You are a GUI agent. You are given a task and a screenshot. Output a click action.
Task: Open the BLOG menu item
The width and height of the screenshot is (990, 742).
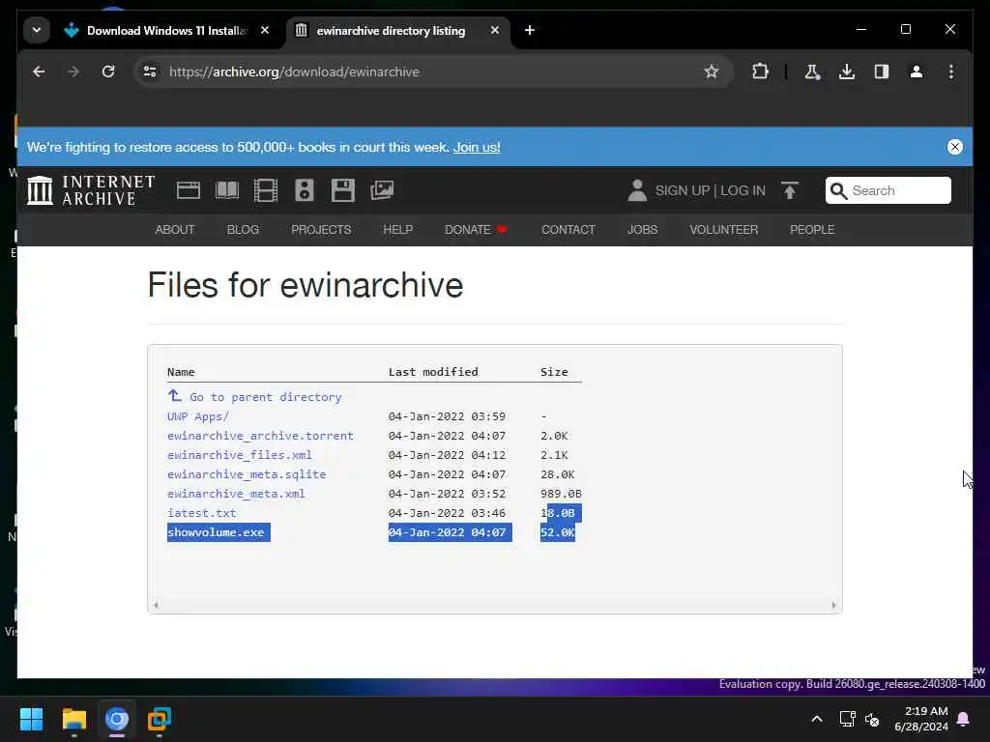[243, 230]
